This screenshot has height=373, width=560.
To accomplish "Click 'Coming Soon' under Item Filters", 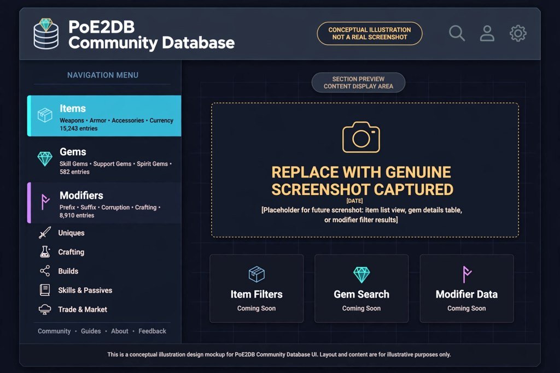I will click(x=256, y=309).
